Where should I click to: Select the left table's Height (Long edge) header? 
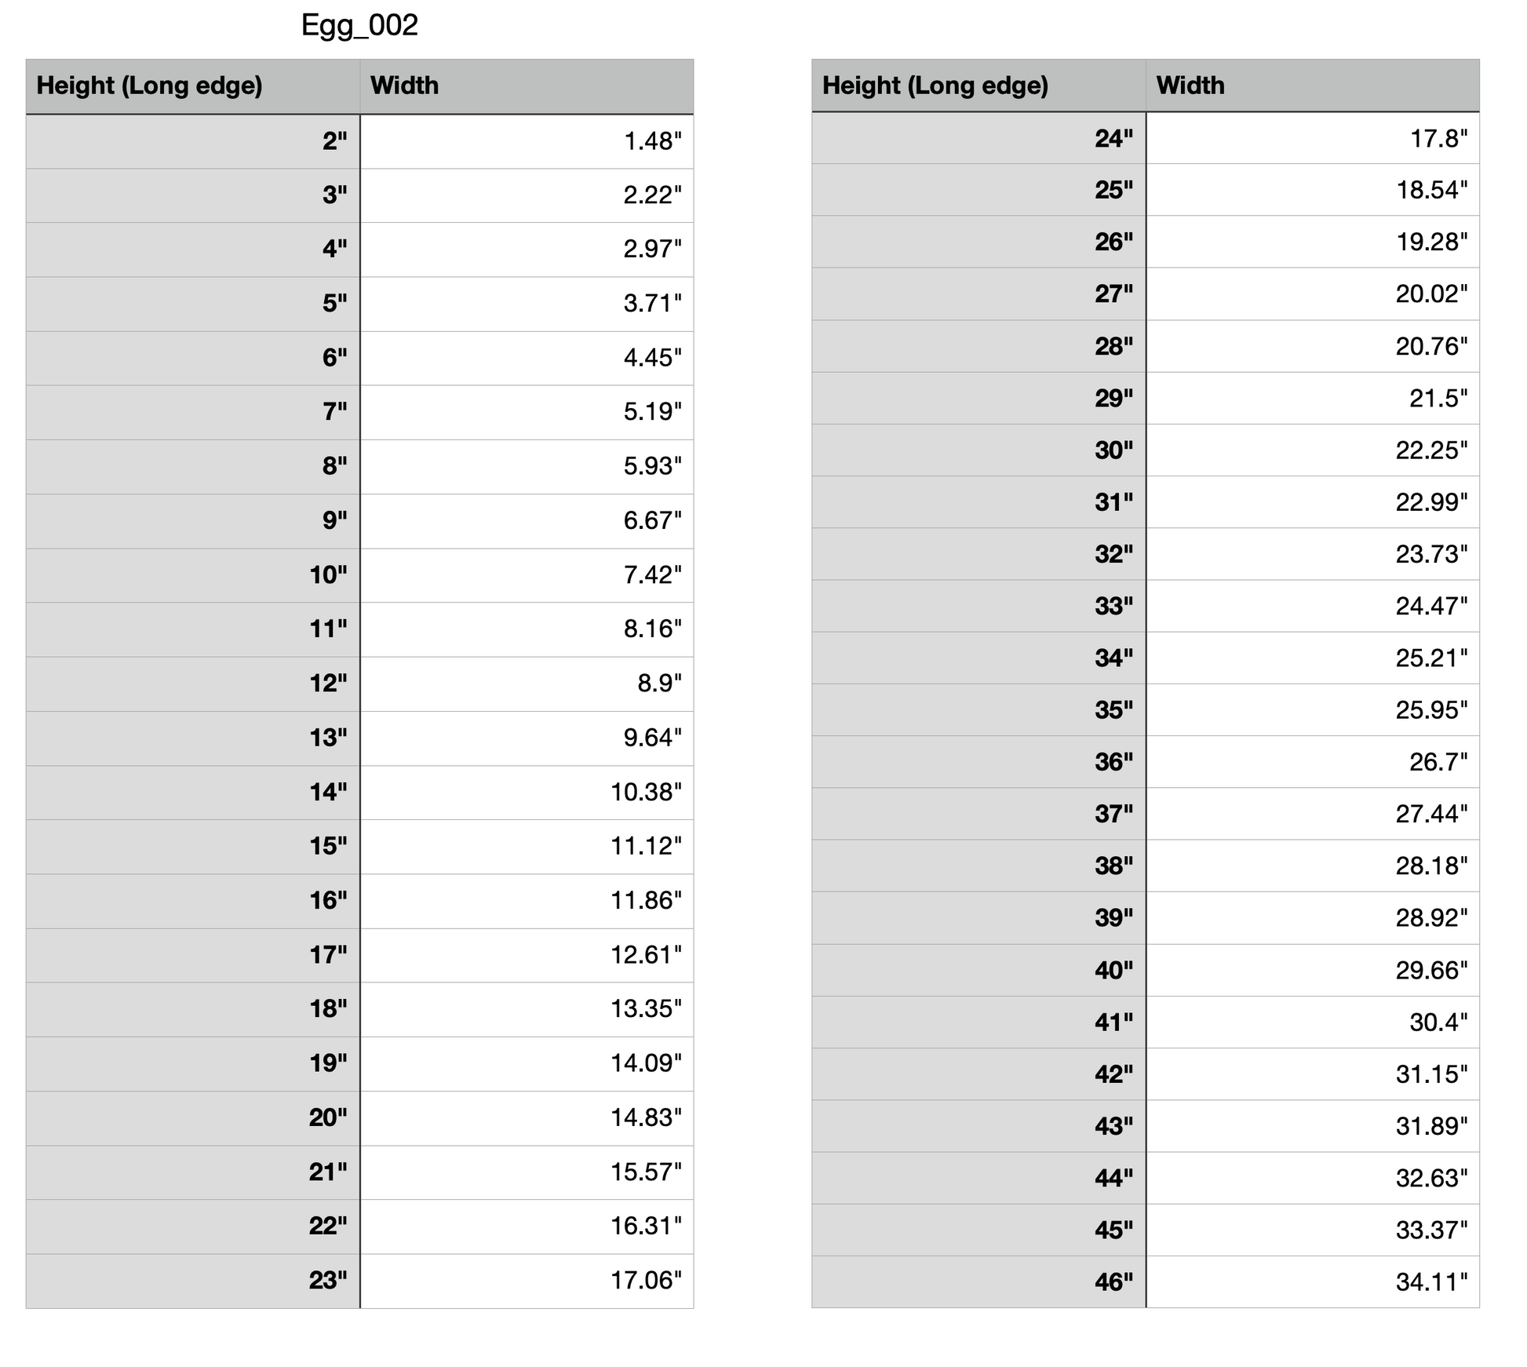[192, 86]
